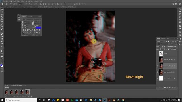
Task: Hide the selected copy 2 layer
Action: [157, 66]
